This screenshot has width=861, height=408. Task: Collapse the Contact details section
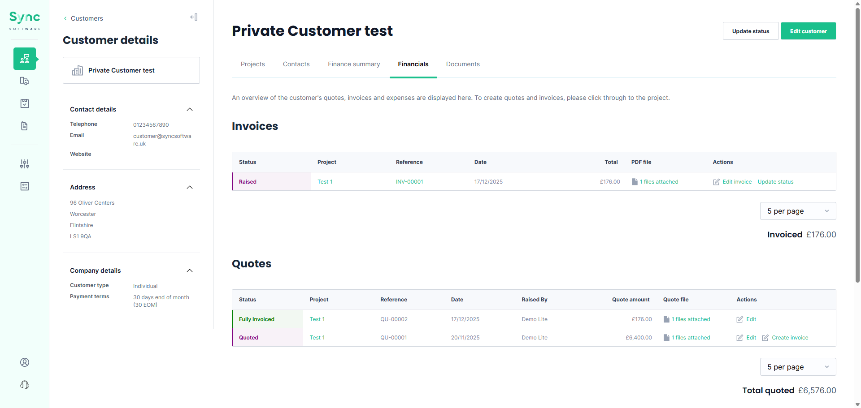tap(190, 109)
